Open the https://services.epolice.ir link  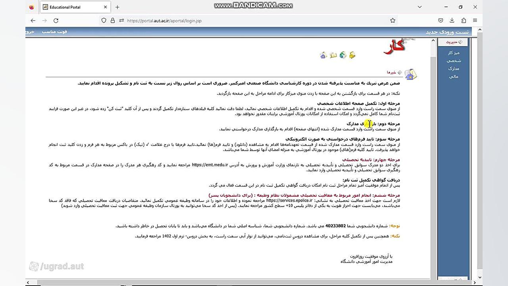[289, 201]
